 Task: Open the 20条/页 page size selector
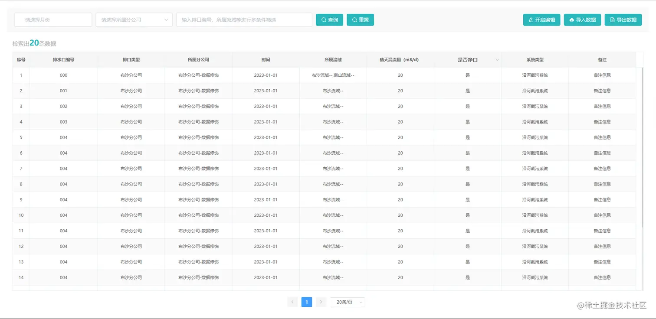tap(348, 302)
